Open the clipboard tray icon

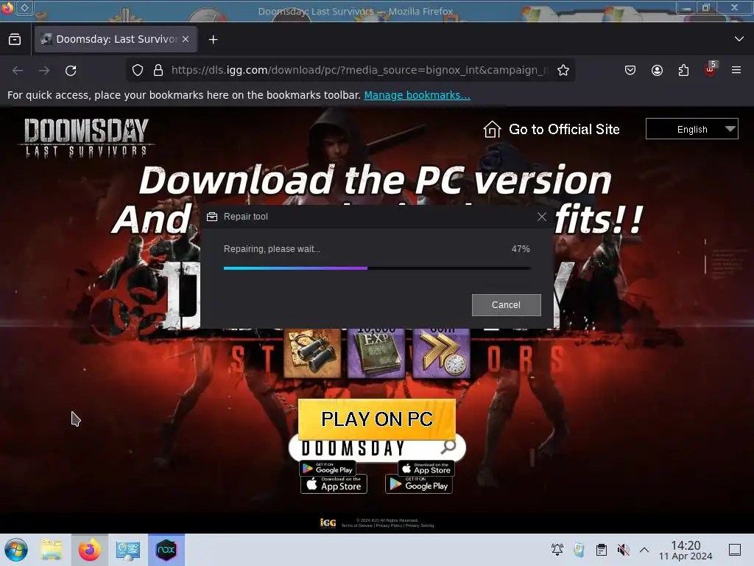601,550
